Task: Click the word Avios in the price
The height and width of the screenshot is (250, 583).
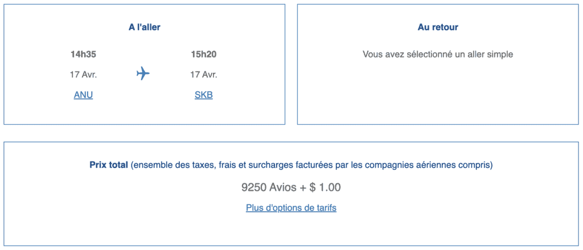Action: [284, 187]
